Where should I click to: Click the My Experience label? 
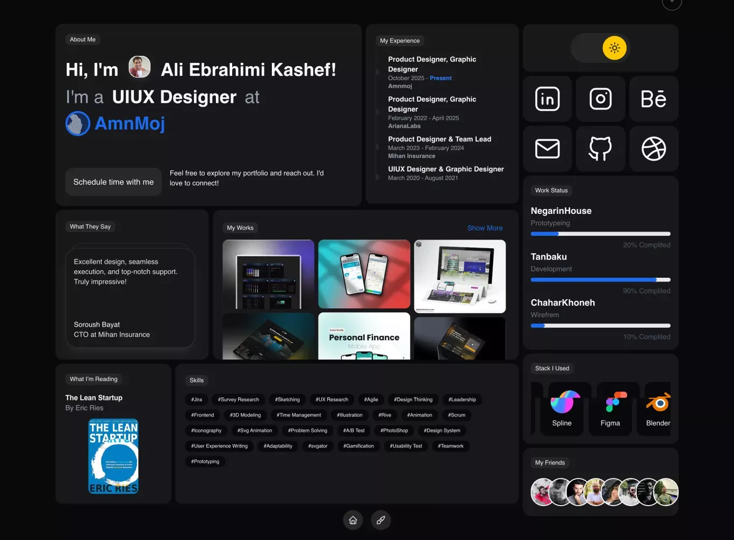400,41
